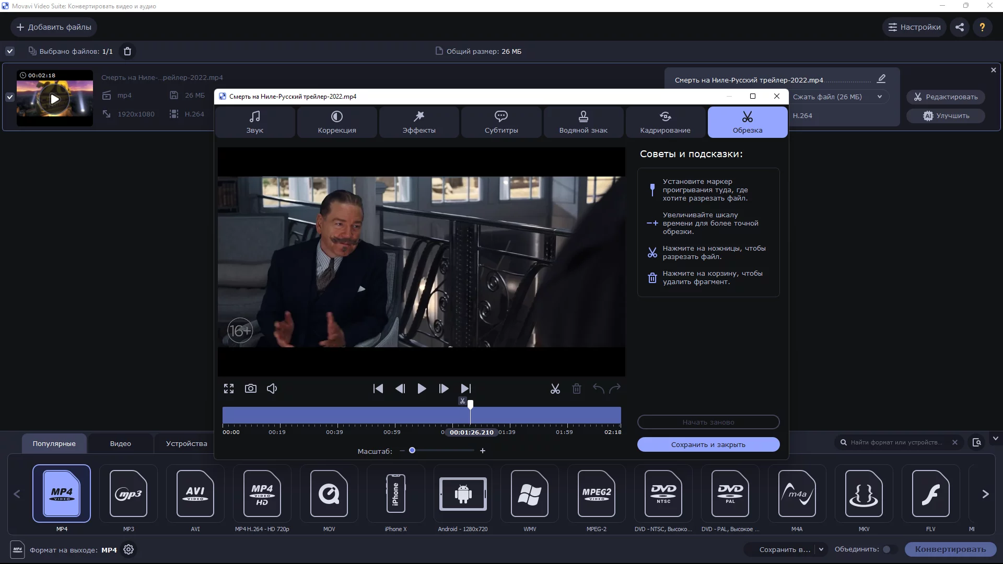Switch to Популярные formats tab

point(54,443)
